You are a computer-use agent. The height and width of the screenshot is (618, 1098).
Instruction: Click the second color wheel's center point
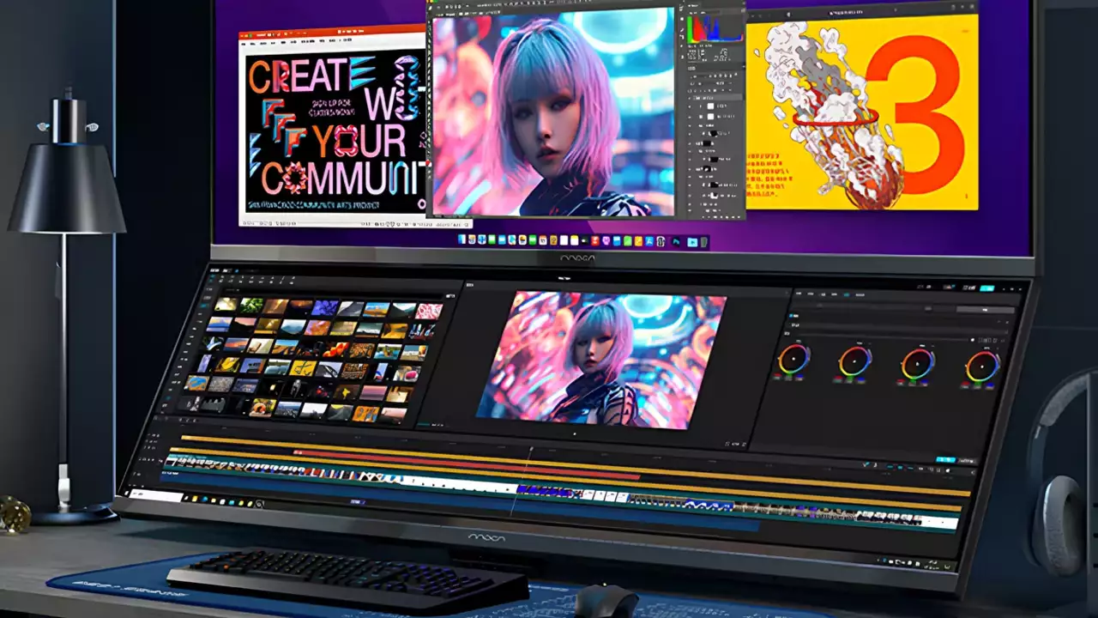pos(855,361)
